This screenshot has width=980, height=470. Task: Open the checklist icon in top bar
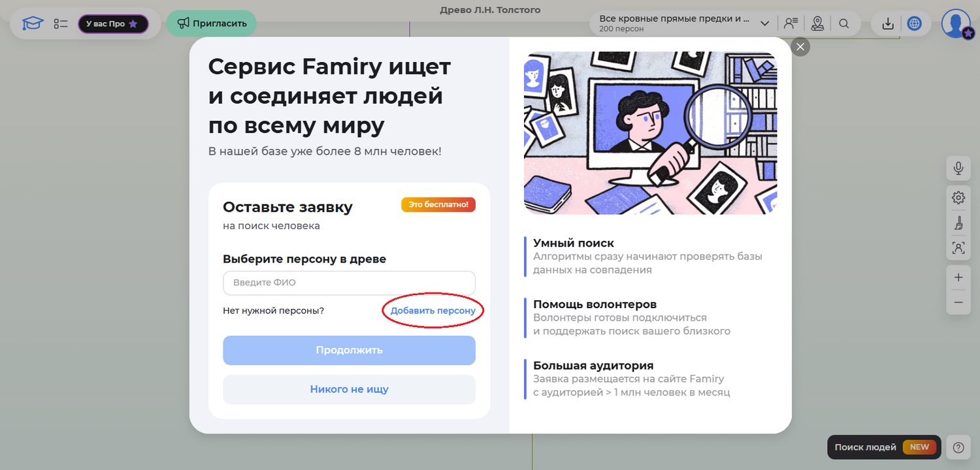(x=61, y=23)
